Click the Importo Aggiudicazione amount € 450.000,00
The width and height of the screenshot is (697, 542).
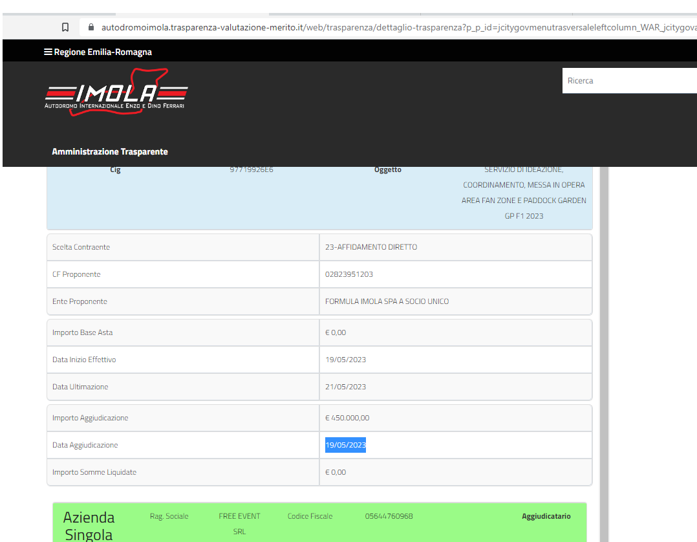[x=347, y=418]
